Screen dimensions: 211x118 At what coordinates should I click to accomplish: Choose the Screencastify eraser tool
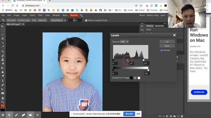[23, 115]
